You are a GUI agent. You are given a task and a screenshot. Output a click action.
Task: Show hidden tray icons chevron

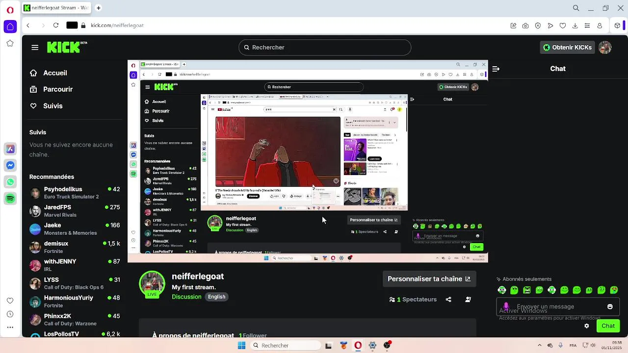(x=540, y=346)
